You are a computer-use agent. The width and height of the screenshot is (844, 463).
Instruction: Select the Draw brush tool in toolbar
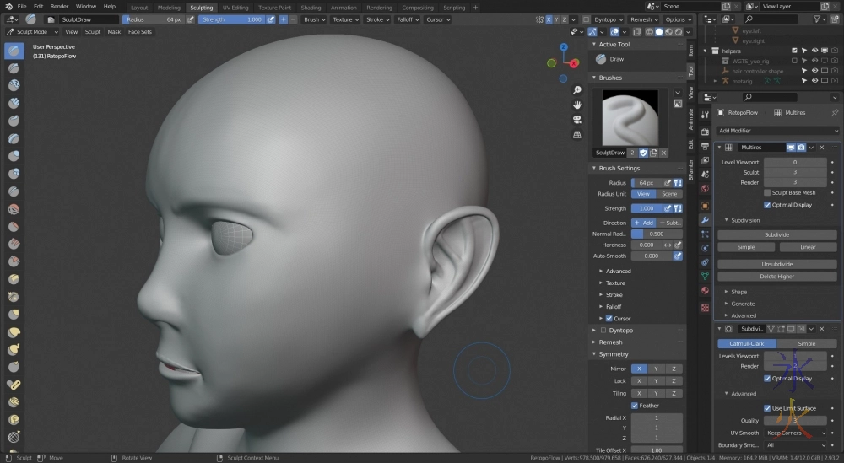(x=14, y=51)
